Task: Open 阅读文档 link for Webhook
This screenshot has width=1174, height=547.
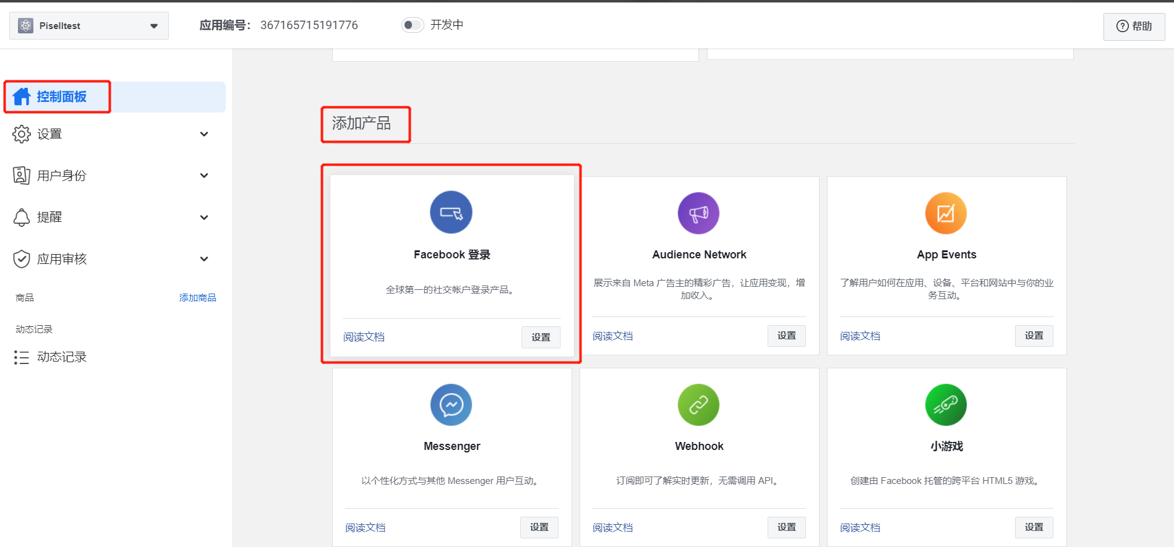Action: point(612,527)
